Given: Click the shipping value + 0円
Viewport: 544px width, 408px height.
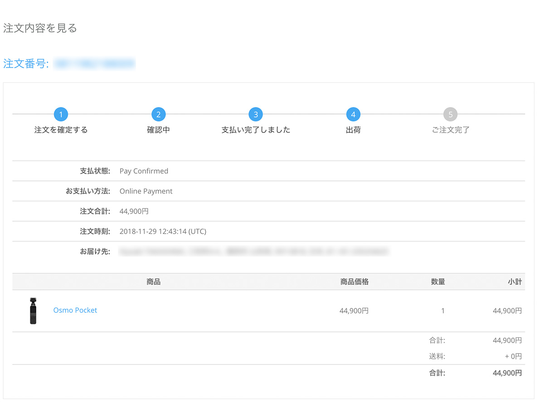Looking at the screenshot, I should point(514,357).
